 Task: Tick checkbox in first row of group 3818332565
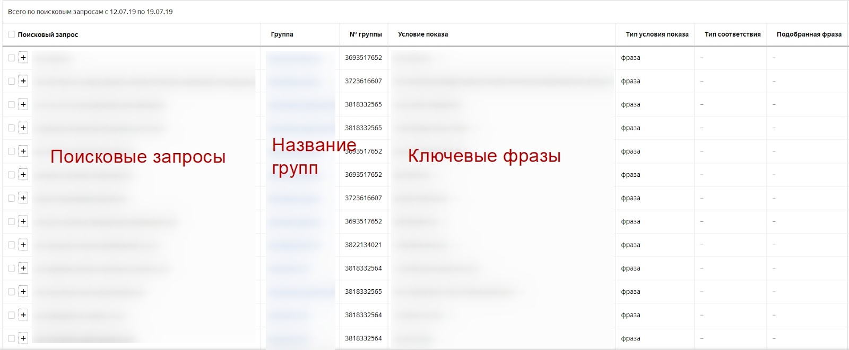pos(11,104)
